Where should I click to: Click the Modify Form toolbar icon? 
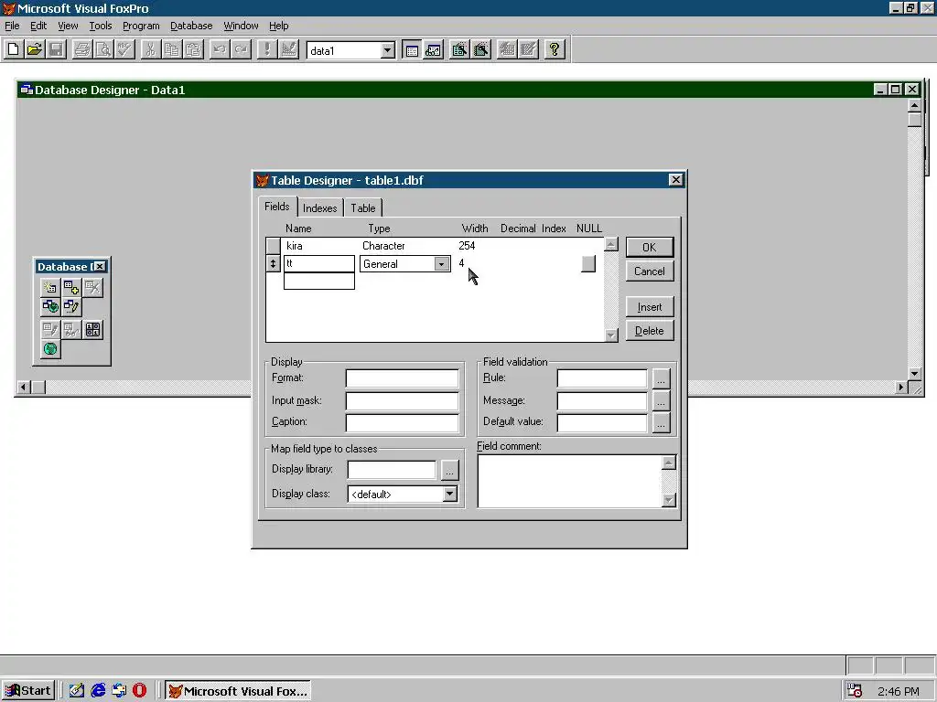[x=288, y=49]
